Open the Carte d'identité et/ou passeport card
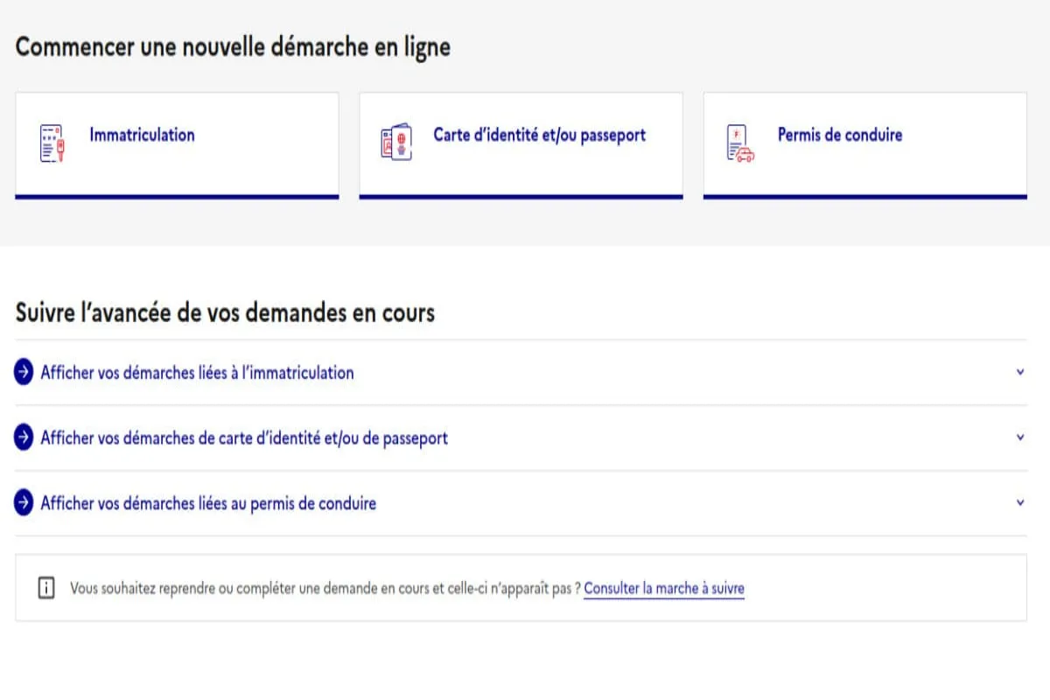This screenshot has height=700, width=1050. pyautogui.click(x=521, y=143)
